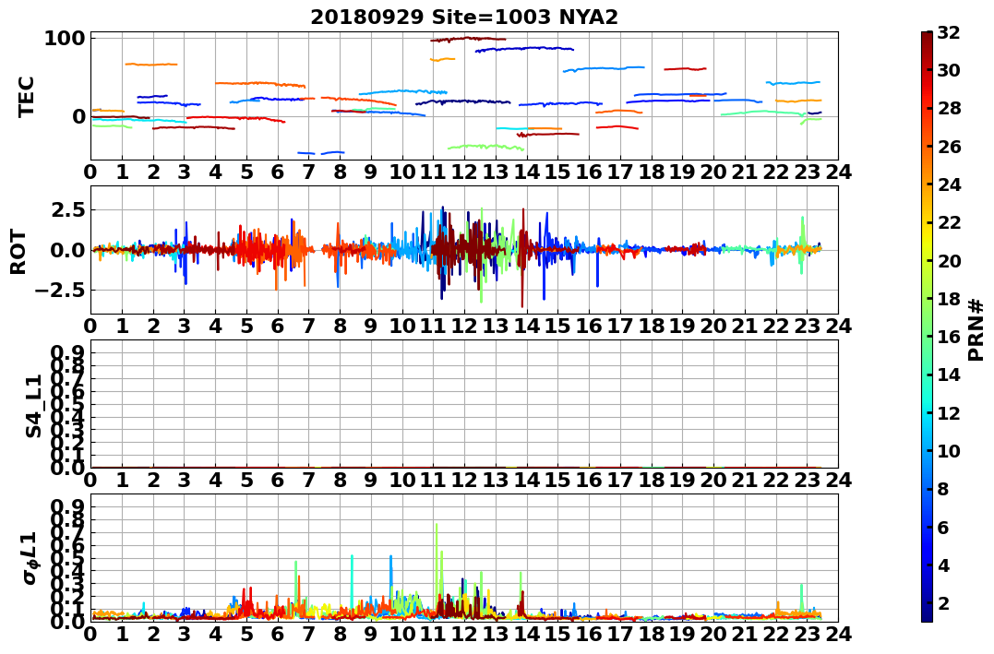The image size is (994, 654).
Task: Click the −2.5 tick on the ROT axis
Action: point(61,291)
